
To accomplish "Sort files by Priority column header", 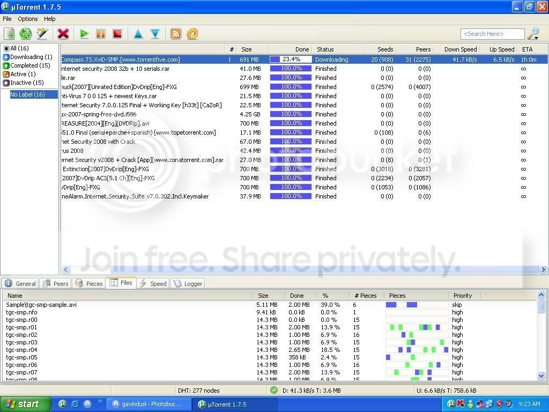I will click(x=464, y=296).
